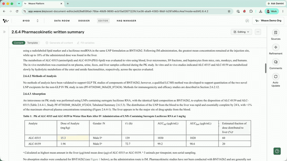Click the ALC-0159 table cell
This screenshot has width=287, height=161.
coord(41,144)
